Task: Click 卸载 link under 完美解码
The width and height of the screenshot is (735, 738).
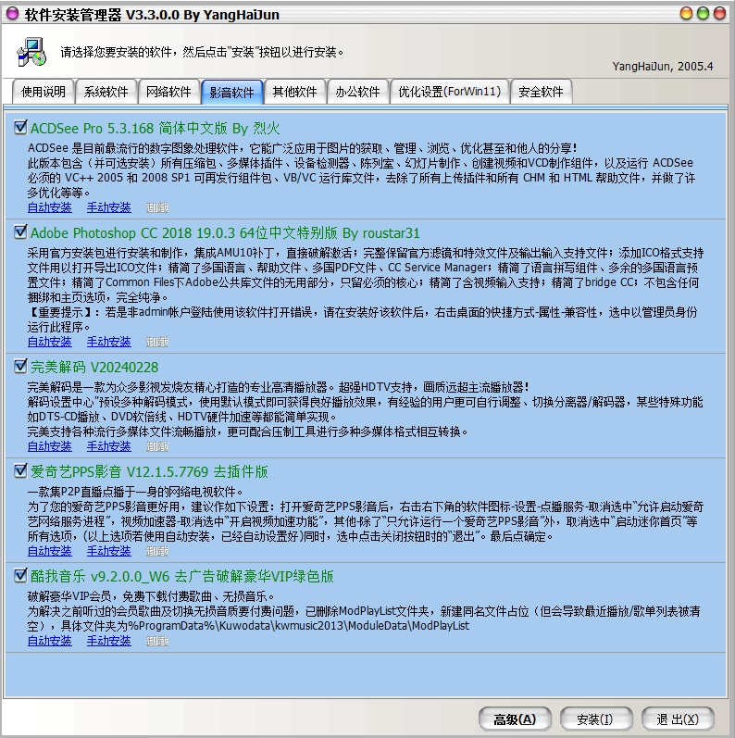Action: point(157,446)
